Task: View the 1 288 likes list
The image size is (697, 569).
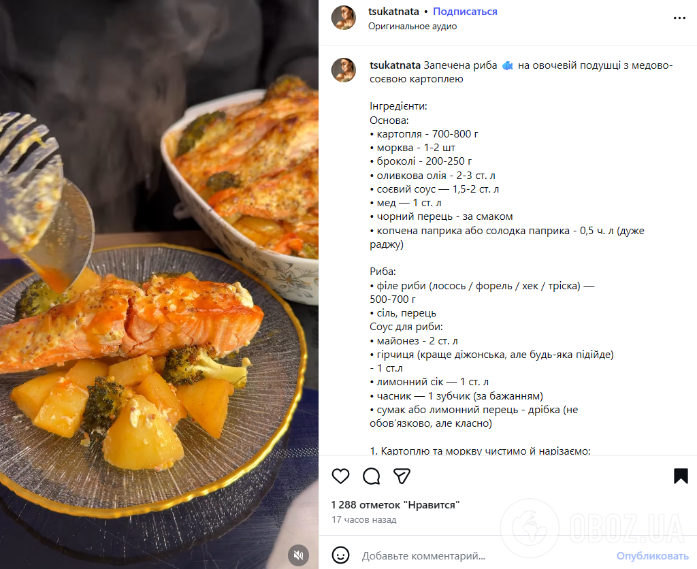Action: 395,505
